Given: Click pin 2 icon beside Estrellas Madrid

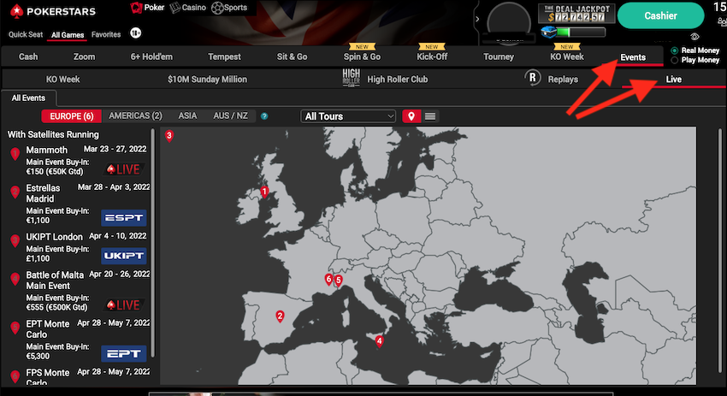Looking at the screenshot, I should (x=15, y=192).
